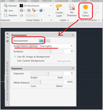
Task: Click the opacity value field showing 60
Action: [x=49, y=15]
